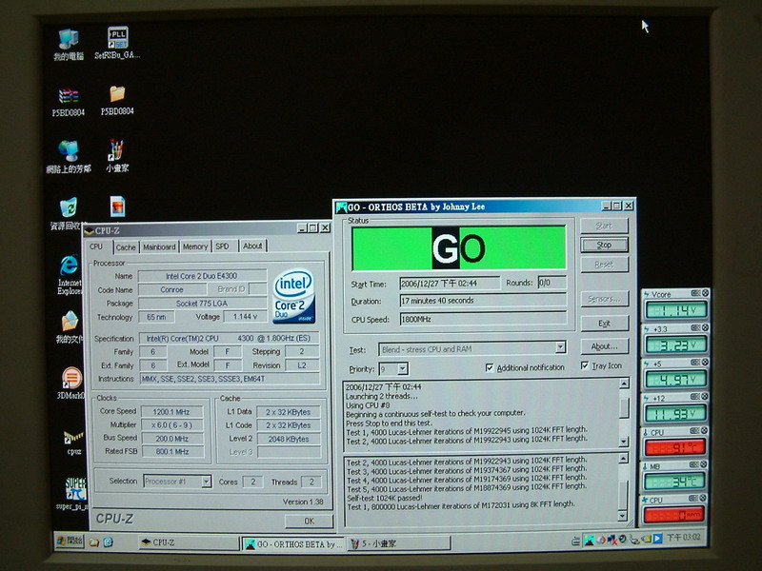The height and width of the screenshot is (571, 762).
Task: Click the Intel Core 2 Duo logo in CPU-Z
Action: coord(293,296)
